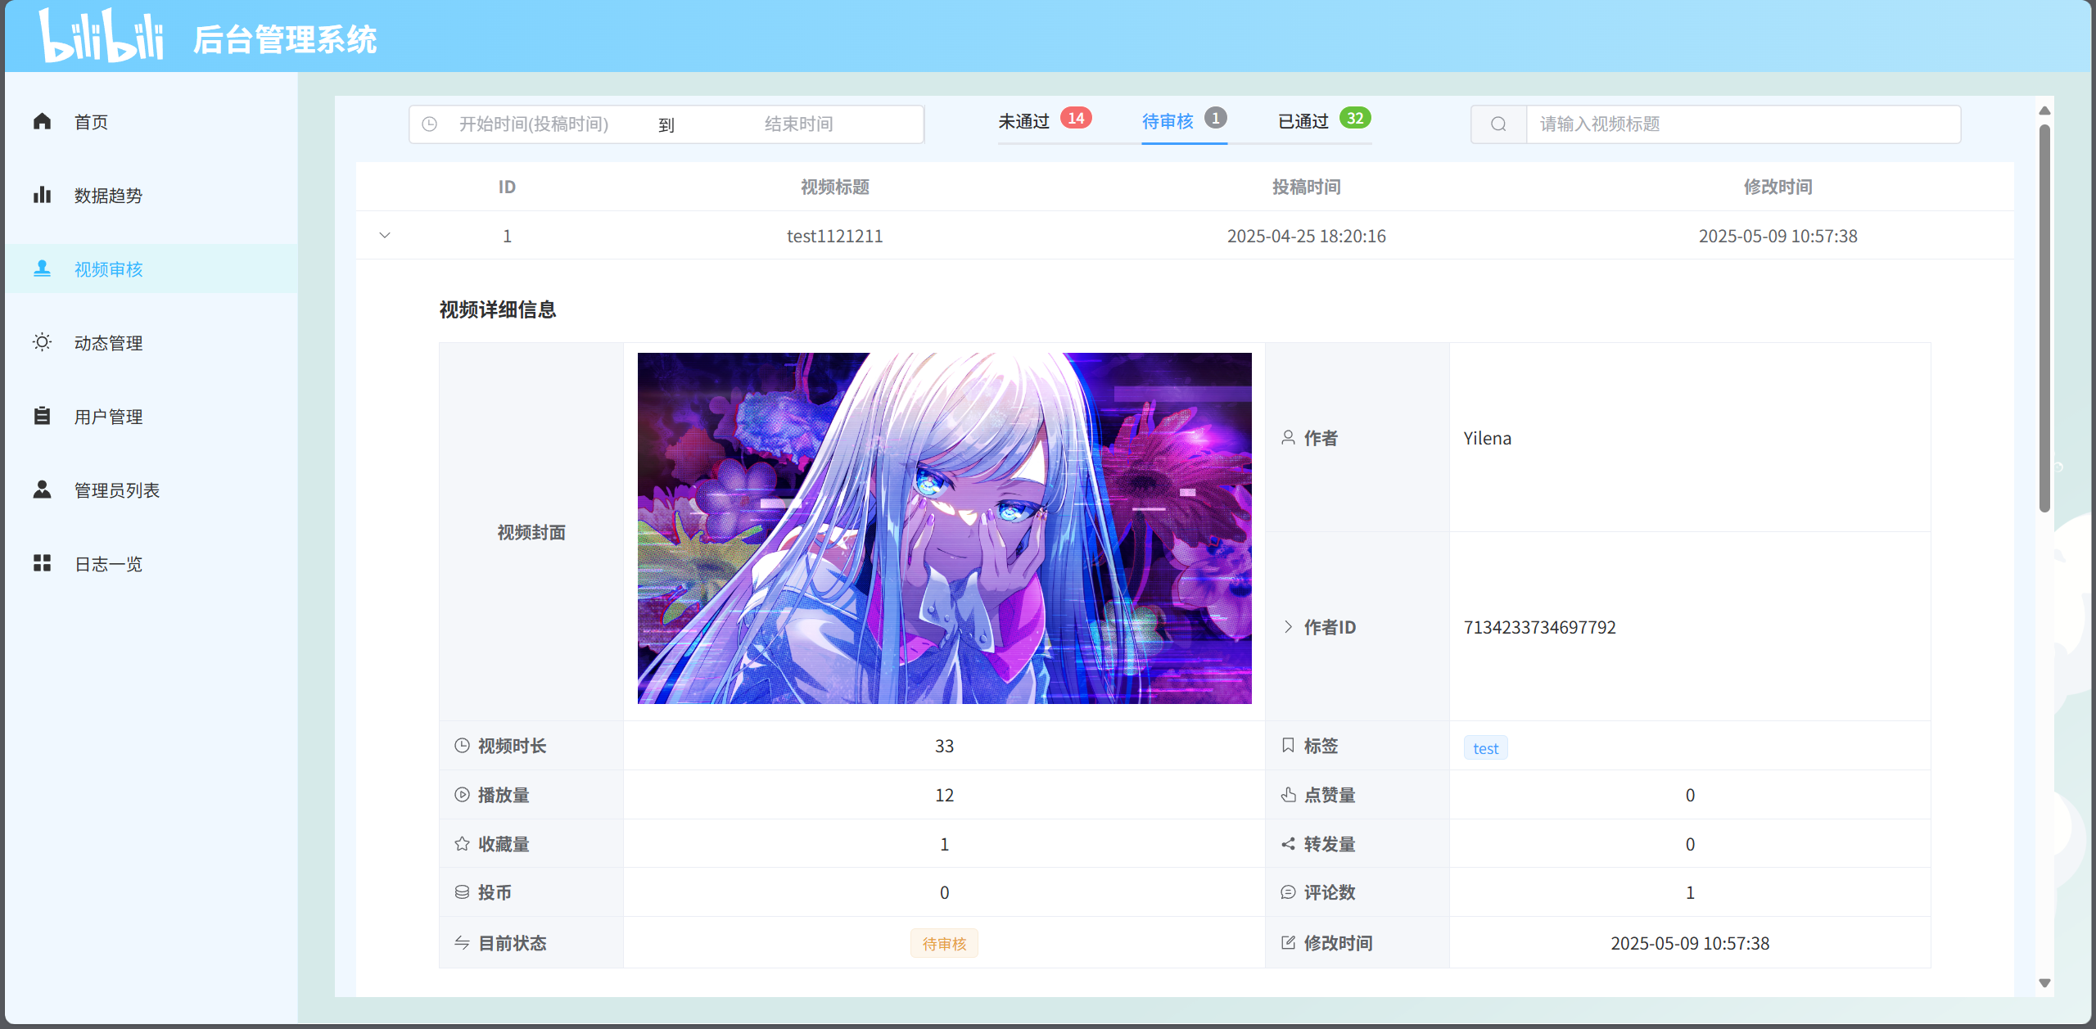Click the person icon for 管理员列表
The height and width of the screenshot is (1029, 2096).
coord(42,490)
